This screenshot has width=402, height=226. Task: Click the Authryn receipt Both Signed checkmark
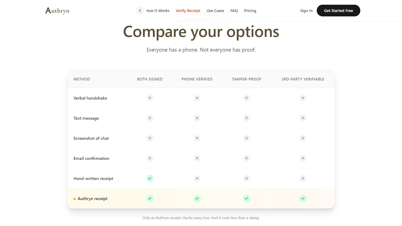coord(150,198)
